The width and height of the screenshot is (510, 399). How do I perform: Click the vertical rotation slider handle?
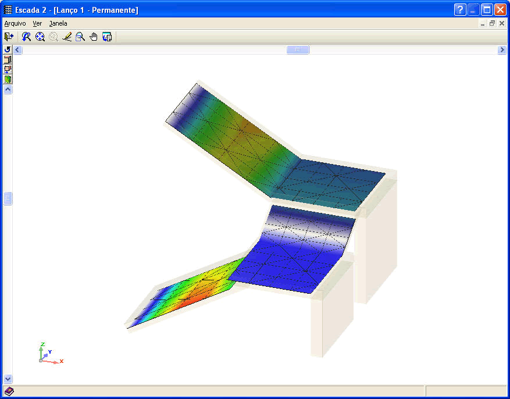click(8, 198)
